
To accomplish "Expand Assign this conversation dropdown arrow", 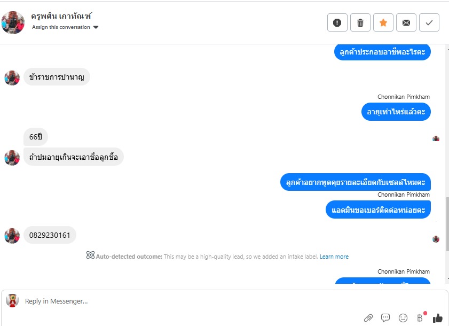I will tap(96, 27).
